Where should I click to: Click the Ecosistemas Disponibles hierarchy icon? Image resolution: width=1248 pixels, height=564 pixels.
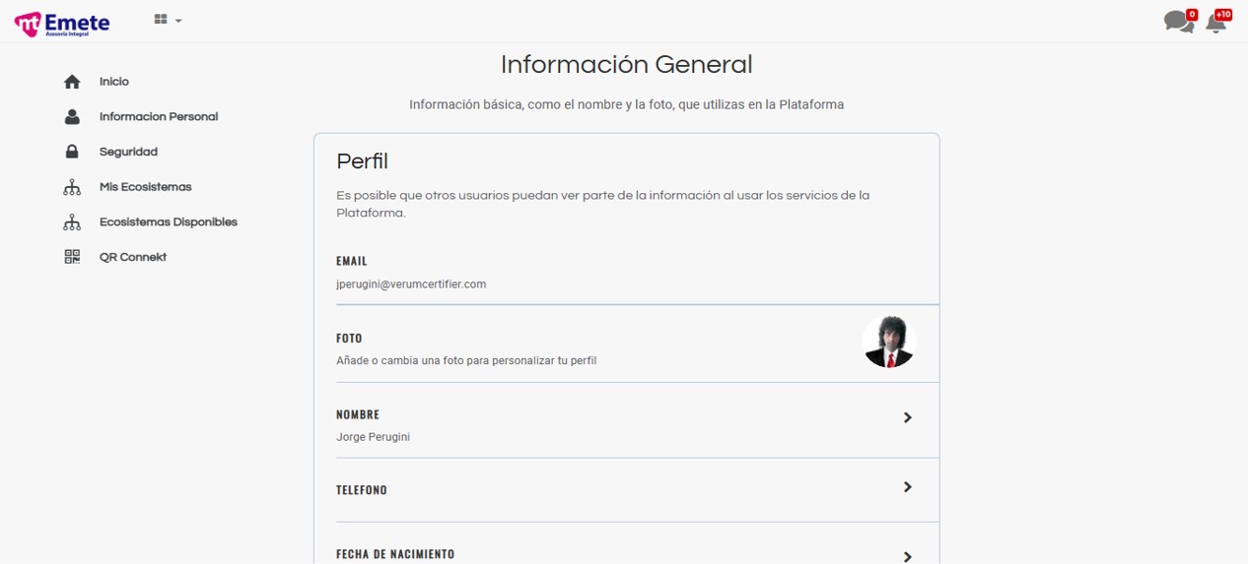(x=72, y=222)
